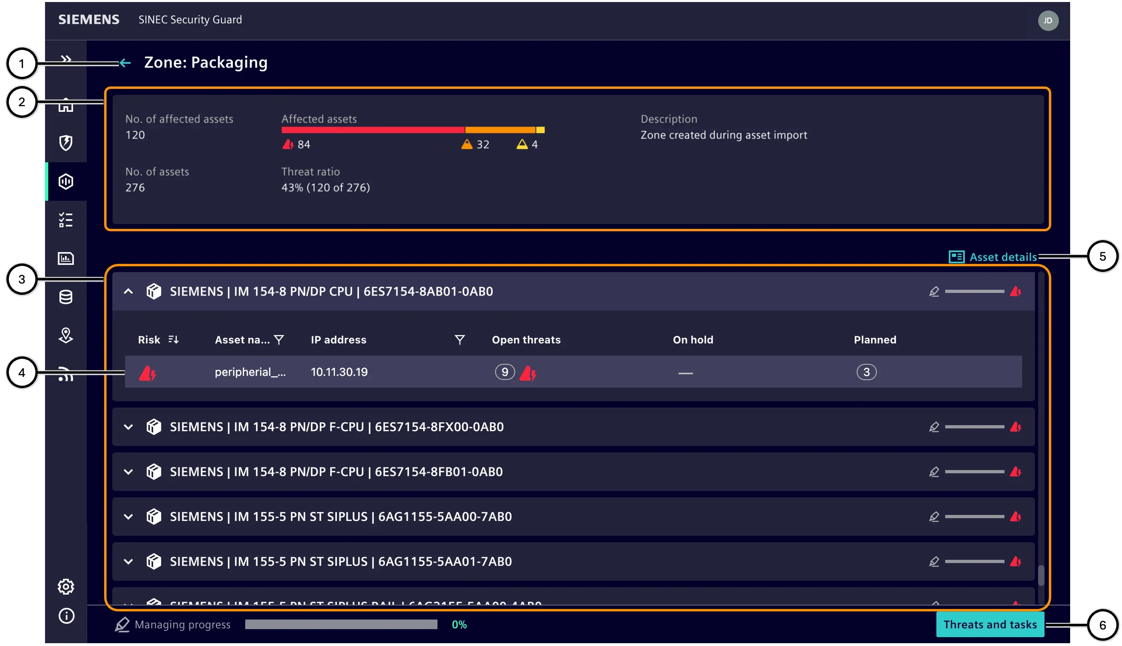Click the red risk icon on the 6AG1155-5AA00-7AB0 row
The width and height of the screenshot is (1122, 646).
pyautogui.click(x=1015, y=516)
